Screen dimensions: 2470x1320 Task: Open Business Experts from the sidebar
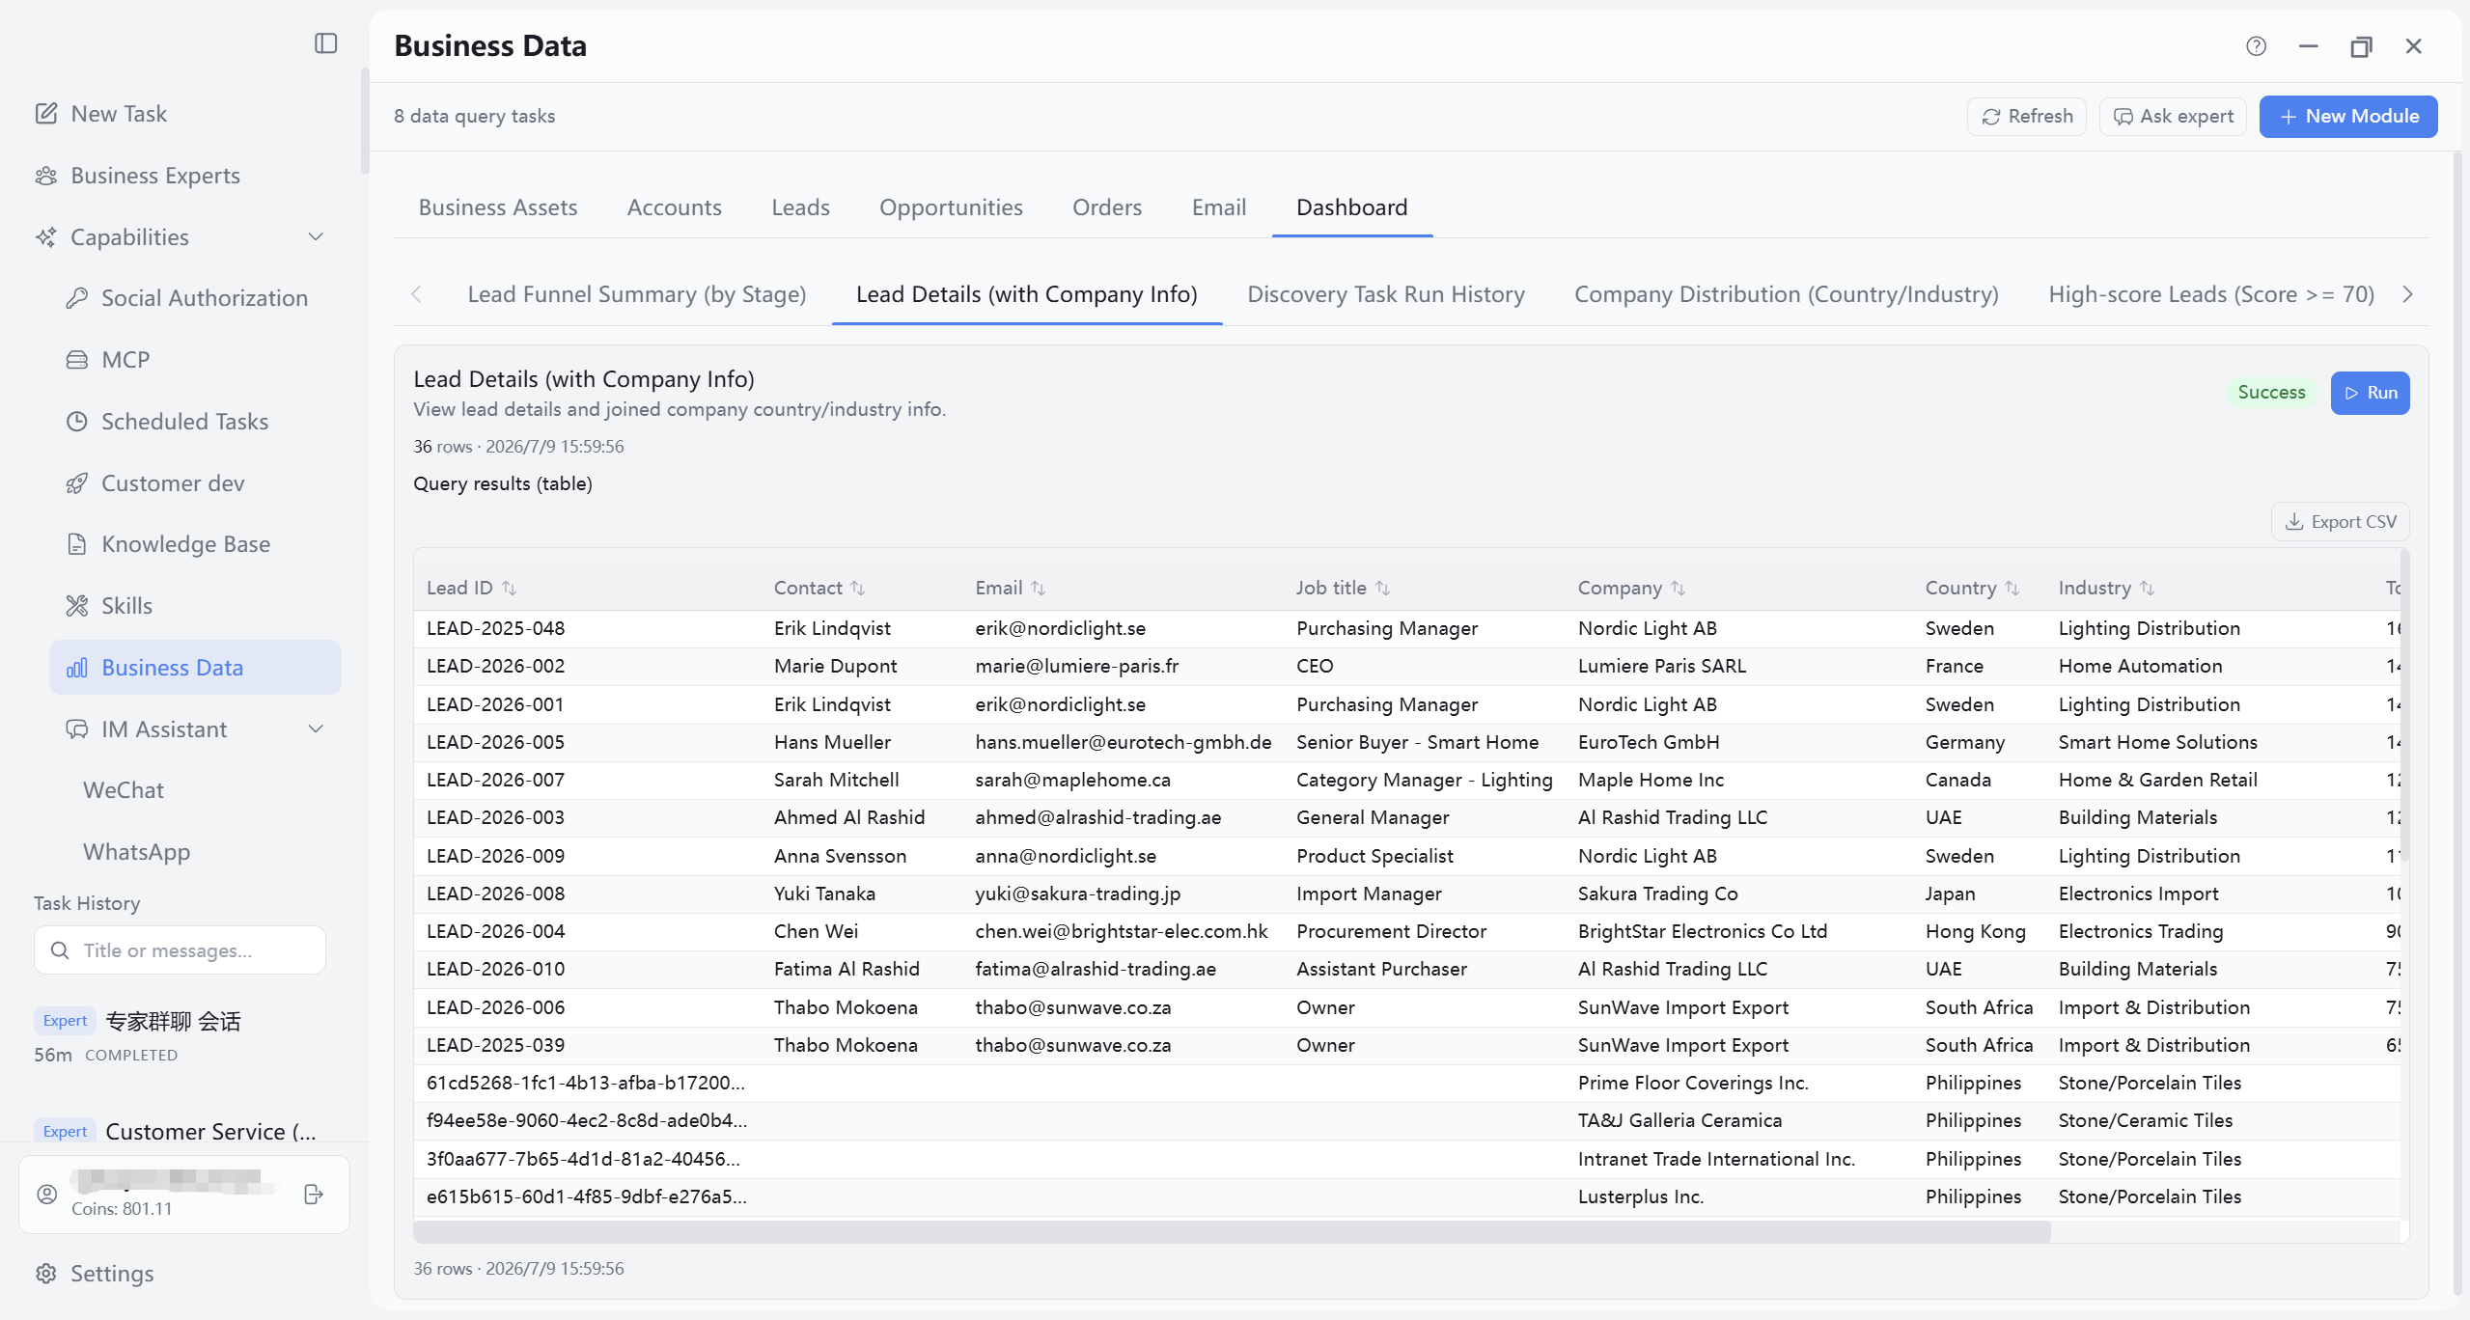tap(154, 176)
